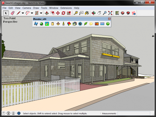Open IRender nXt help question-mark icon
156x117 pixels.
(x=108, y=24)
